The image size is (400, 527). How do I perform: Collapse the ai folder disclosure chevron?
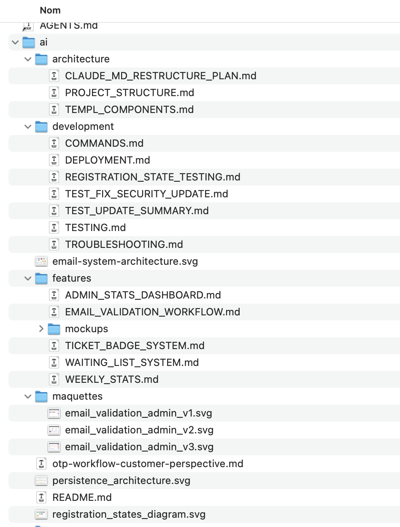coord(16,42)
